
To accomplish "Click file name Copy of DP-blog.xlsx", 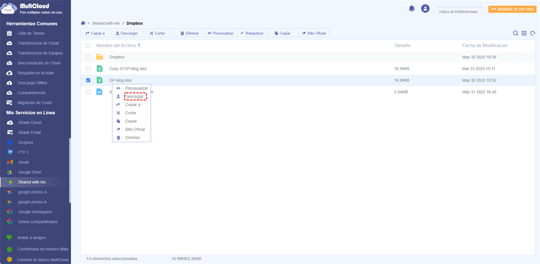I will click(x=128, y=69).
